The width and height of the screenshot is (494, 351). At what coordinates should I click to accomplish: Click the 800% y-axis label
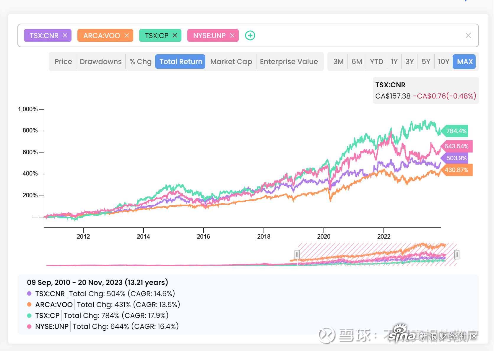click(30, 130)
